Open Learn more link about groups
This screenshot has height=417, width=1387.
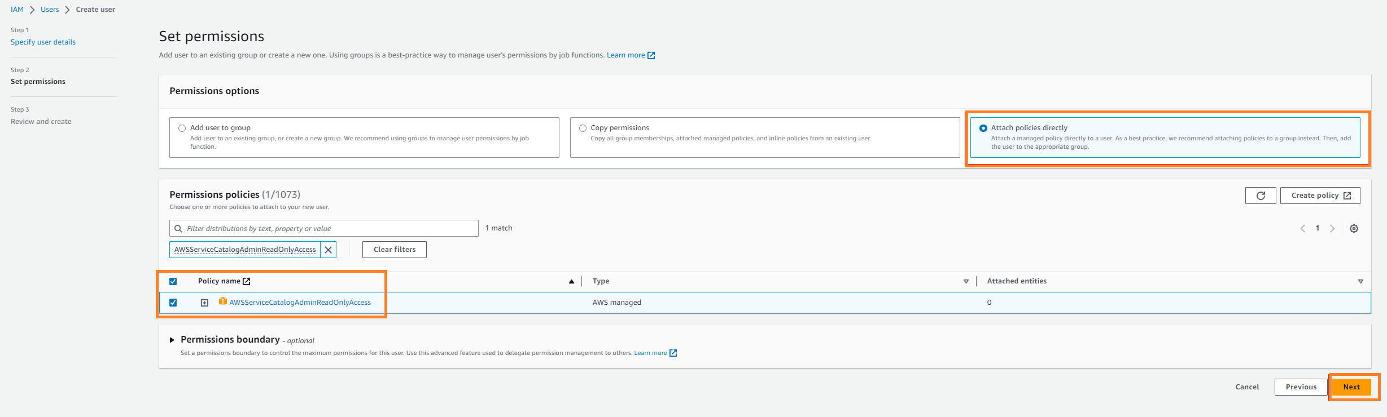tap(625, 55)
